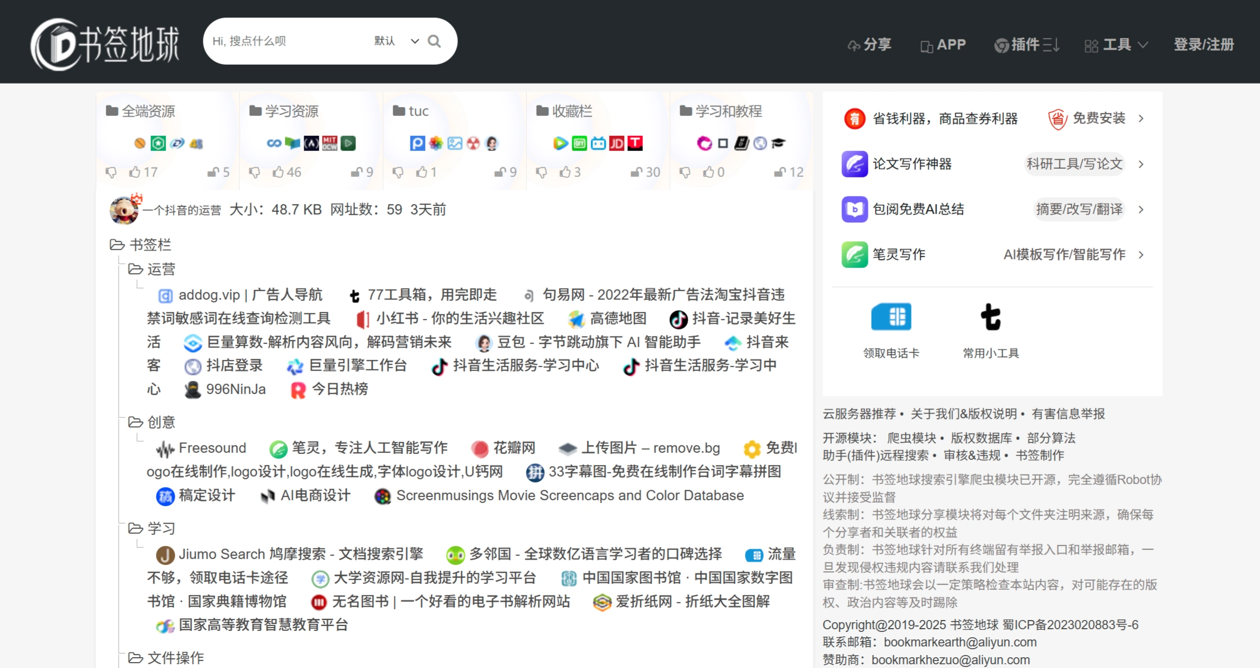Like the 学习和教程 folder showing 0
The height and width of the screenshot is (668, 1260).
709,172
